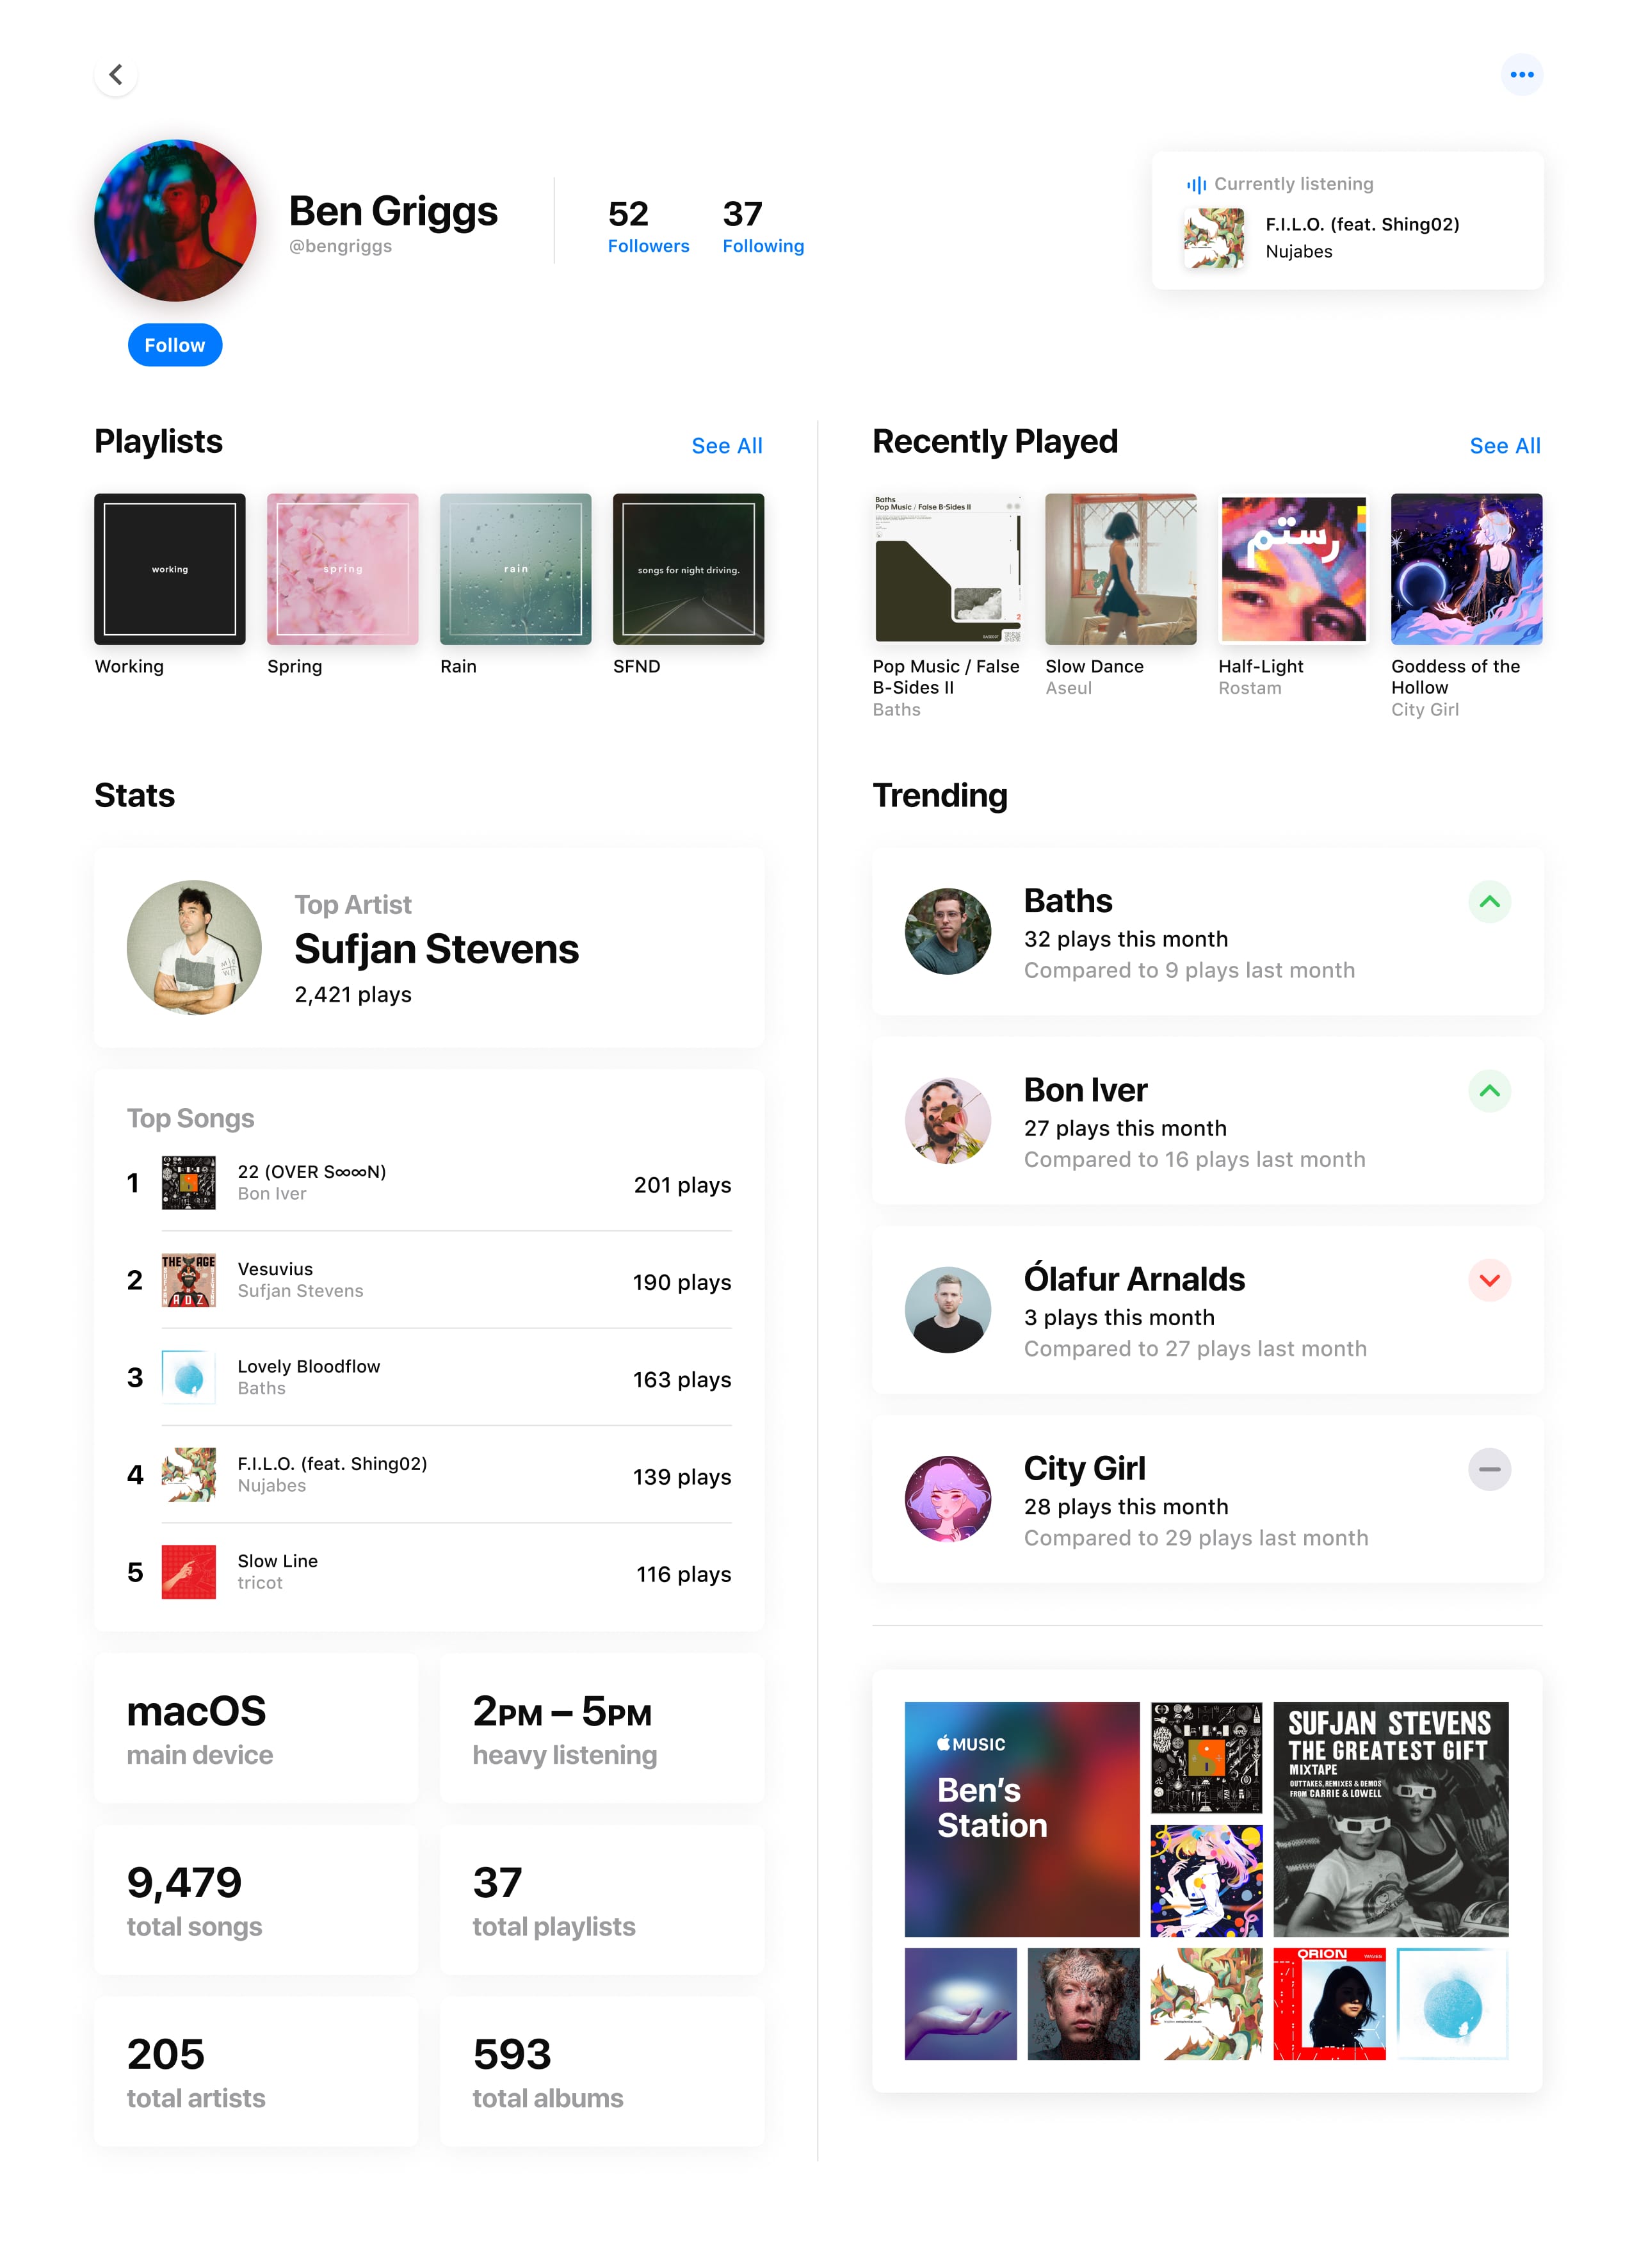Viewport: 1639px width, 2268px height.
Task: Open Ben's Station tile
Action: pyautogui.click(x=1021, y=1819)
